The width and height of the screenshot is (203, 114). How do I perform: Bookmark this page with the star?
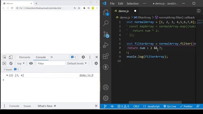tap(79, 8)
